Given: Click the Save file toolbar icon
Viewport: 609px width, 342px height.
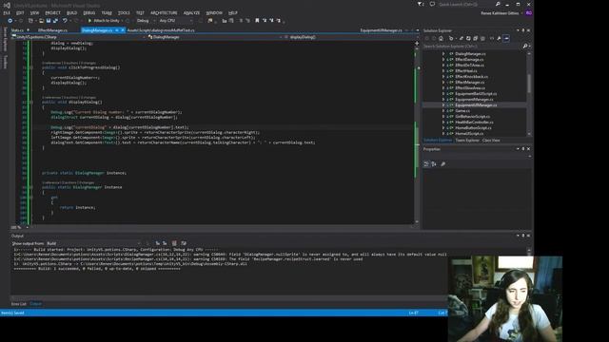Looking at the screenshot, I should click(x=49, y=21).
